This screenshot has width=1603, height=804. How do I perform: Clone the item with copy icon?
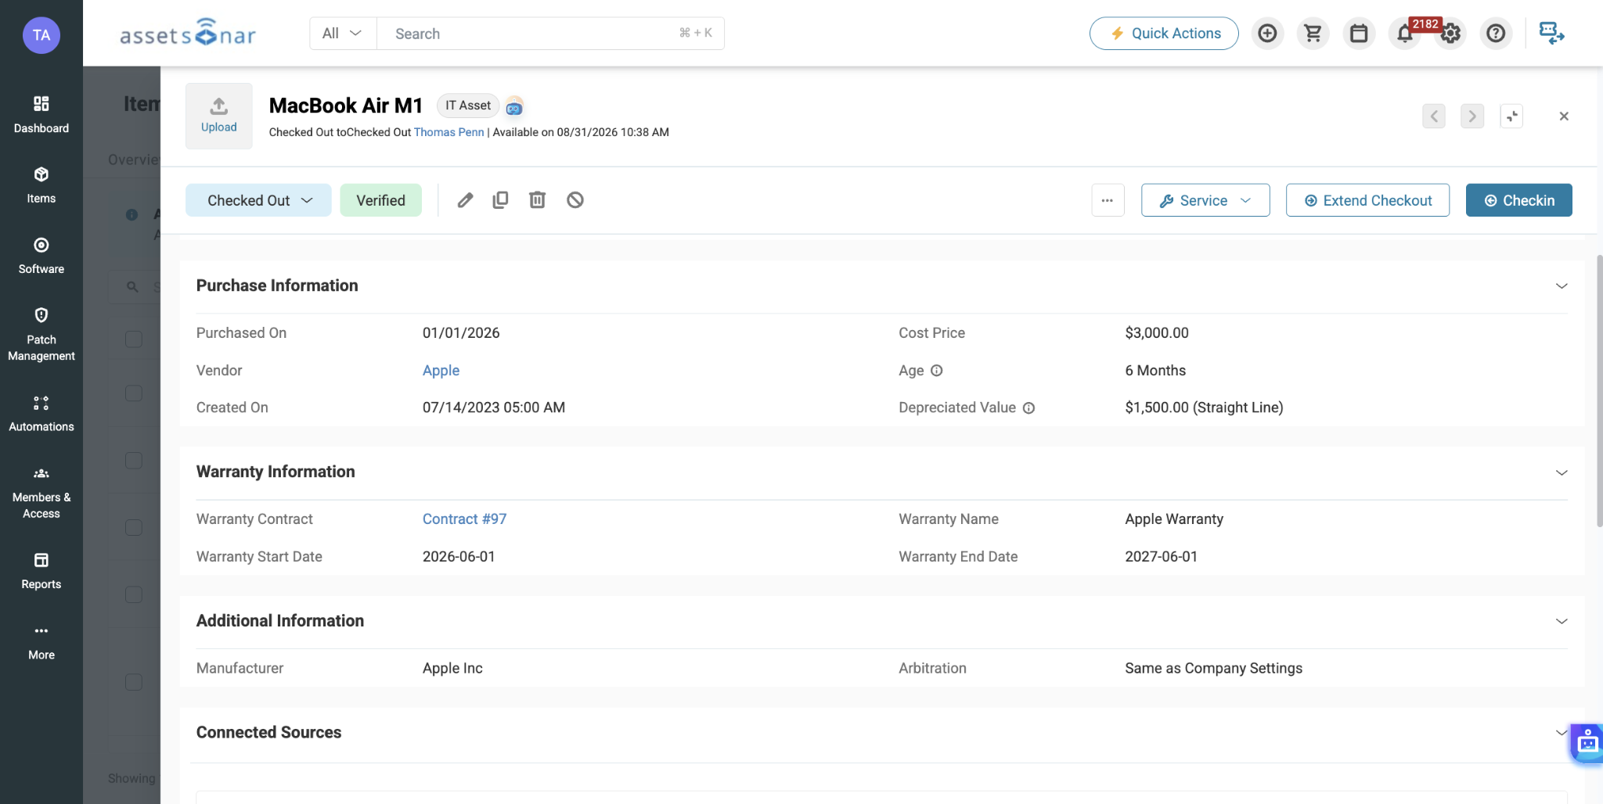coord(500,200)
